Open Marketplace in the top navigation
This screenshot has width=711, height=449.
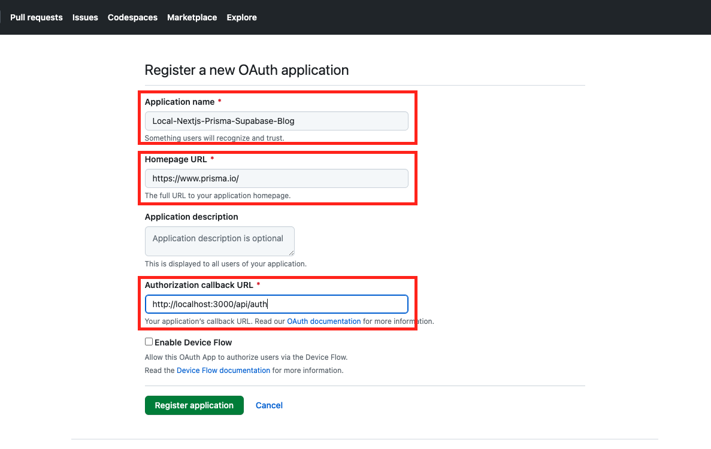(x=192, y=17)
